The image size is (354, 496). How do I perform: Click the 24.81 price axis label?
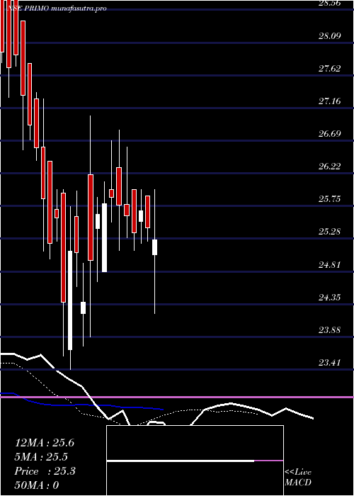[329, 265]
